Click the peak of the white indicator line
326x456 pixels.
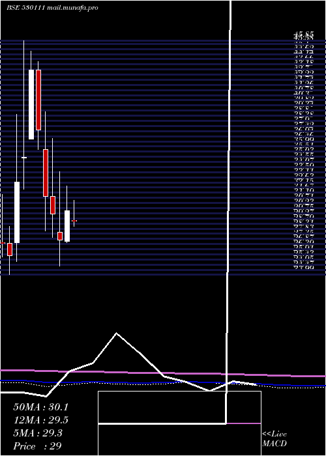117,334
